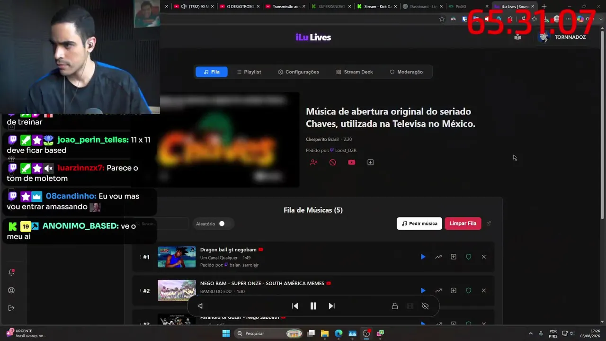Open the queue in an external window
Viewport: 606px width, 341px height.
pos(489,224)
